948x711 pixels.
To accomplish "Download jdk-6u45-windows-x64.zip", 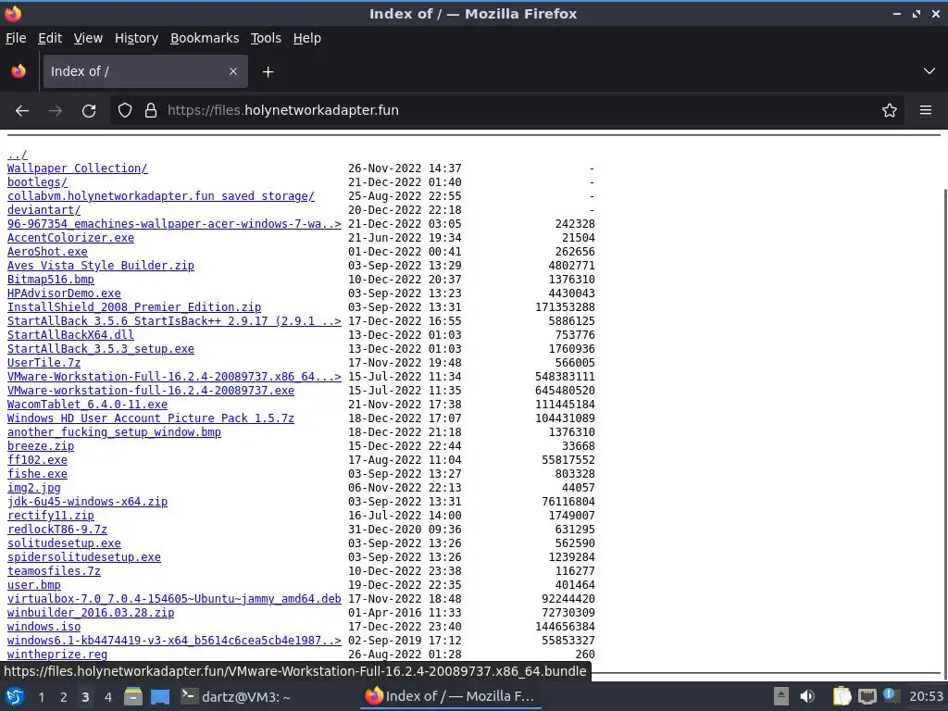I will coord(88,503).
